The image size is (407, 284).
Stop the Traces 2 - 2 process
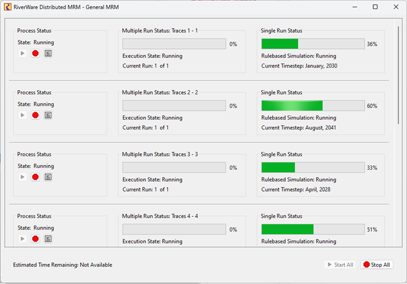(x=35, y=115)
